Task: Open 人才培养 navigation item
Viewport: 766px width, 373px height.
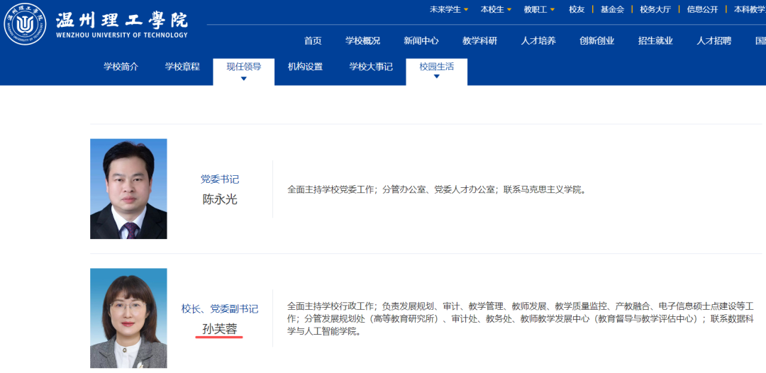Action: pos(538,40)
